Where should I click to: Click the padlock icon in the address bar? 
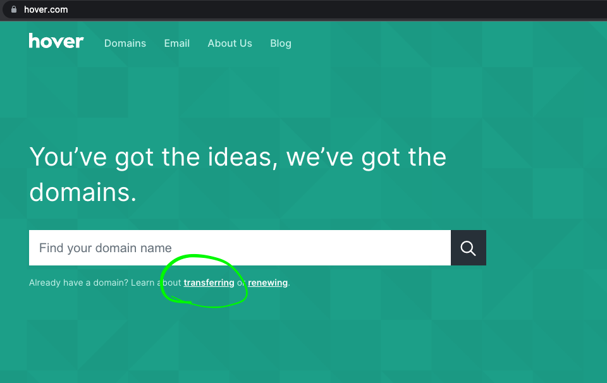(x=14, y=9)
